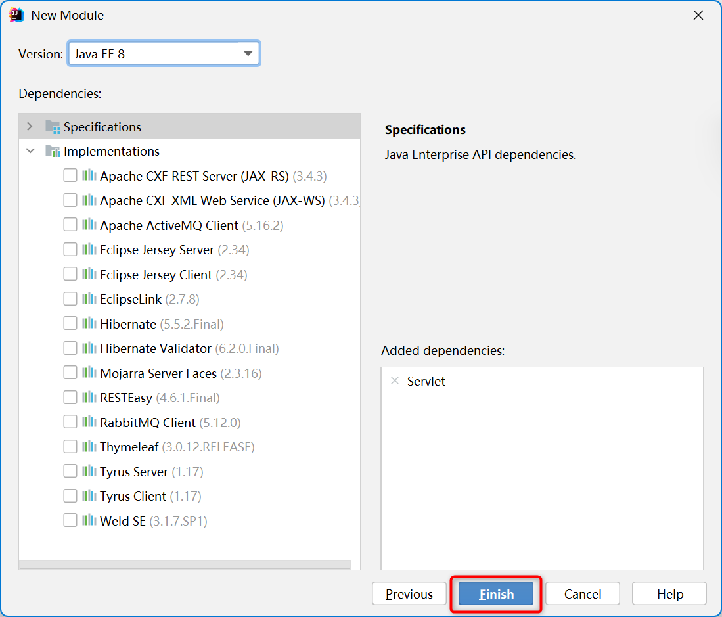Click the library icon beside Apache CXF REST Server
Image resolution: width=722 pixels, height=617 pixels.
89,175
